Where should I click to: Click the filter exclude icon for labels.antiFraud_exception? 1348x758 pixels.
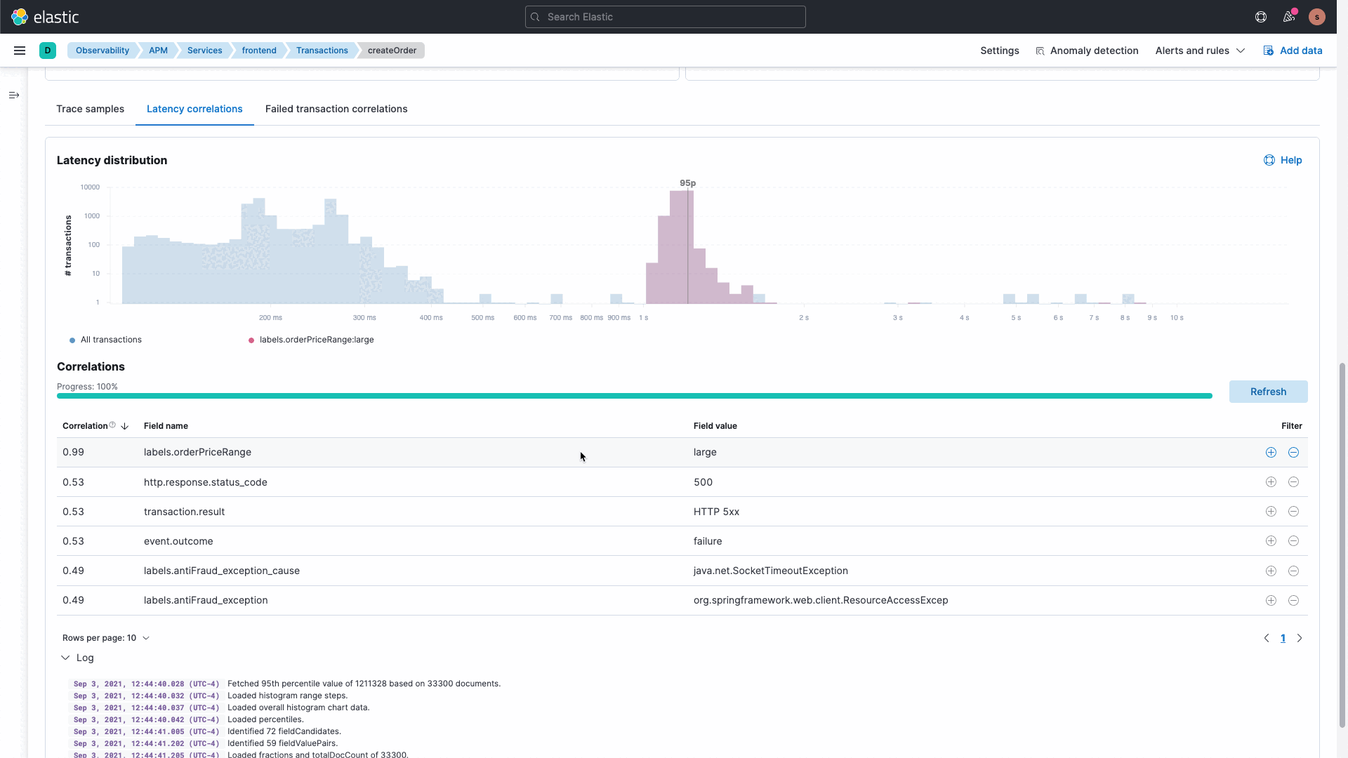coord(1293,600)
